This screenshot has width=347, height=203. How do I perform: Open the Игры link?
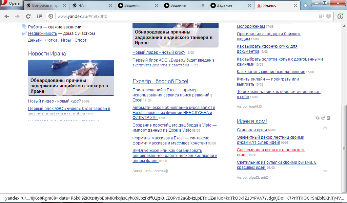tap(66, 40)
